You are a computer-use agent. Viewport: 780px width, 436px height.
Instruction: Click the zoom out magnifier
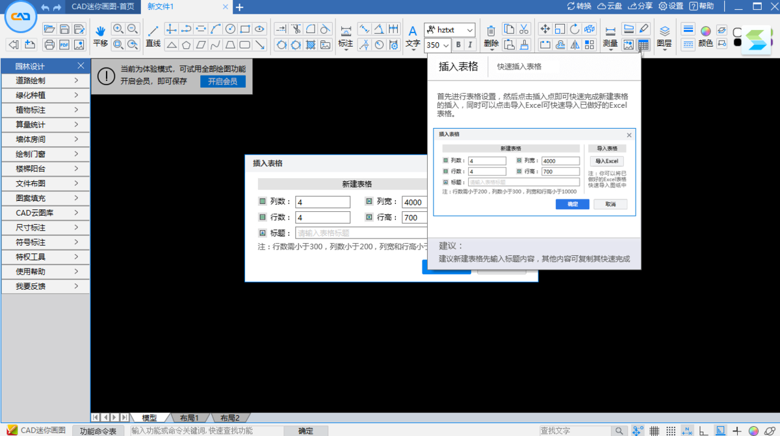(133, 29)
